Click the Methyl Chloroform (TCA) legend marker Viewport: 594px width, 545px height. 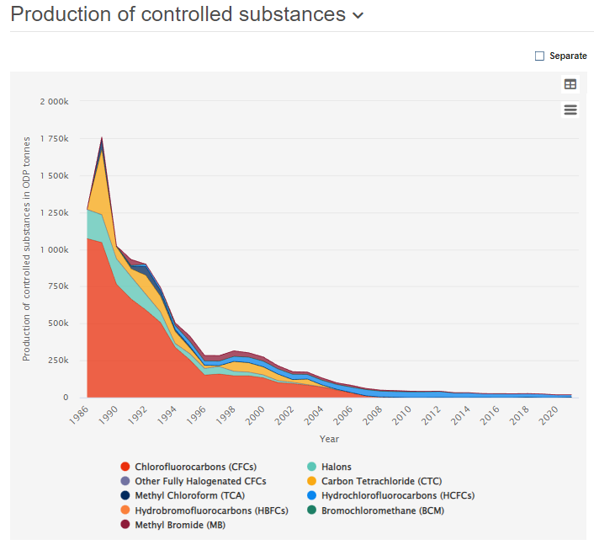125,495
